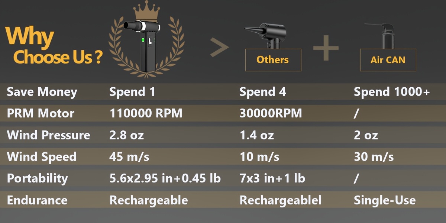The height and width of the screenshot is (223, 446).
Task: Select the Portability row label
Action: (38, 178)
